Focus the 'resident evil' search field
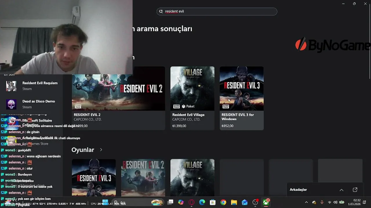Viewport: 371px width, 208px height. click(217, 12)
